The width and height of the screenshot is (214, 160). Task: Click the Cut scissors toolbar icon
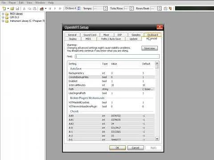24,8
